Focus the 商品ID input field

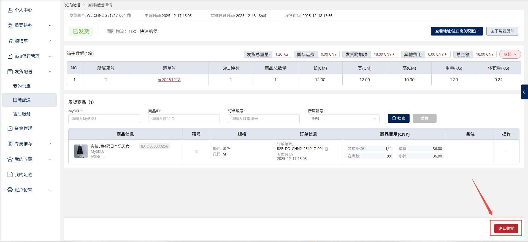click(x=184, y=119)
